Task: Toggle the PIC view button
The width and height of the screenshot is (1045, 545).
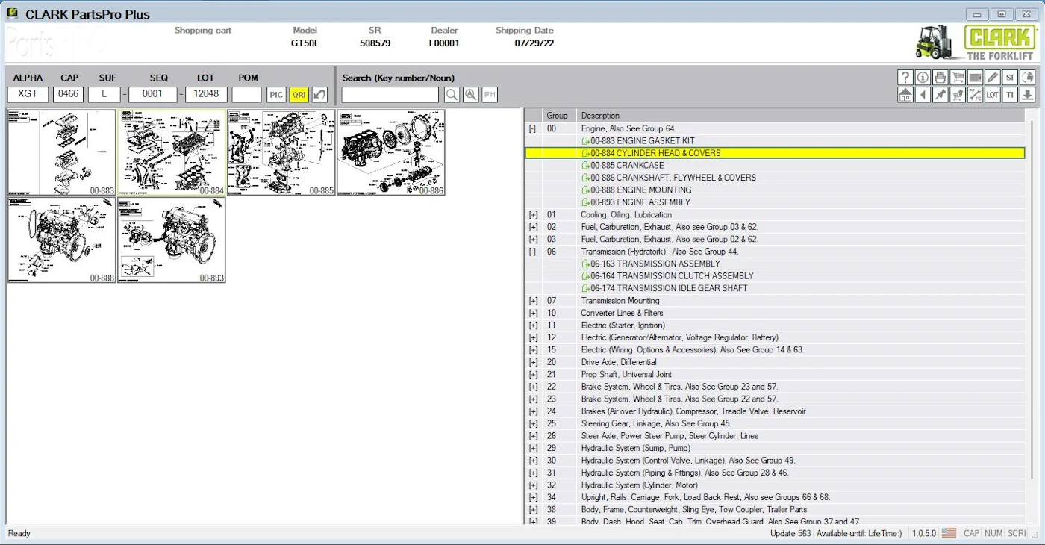Action: [276, 95]
